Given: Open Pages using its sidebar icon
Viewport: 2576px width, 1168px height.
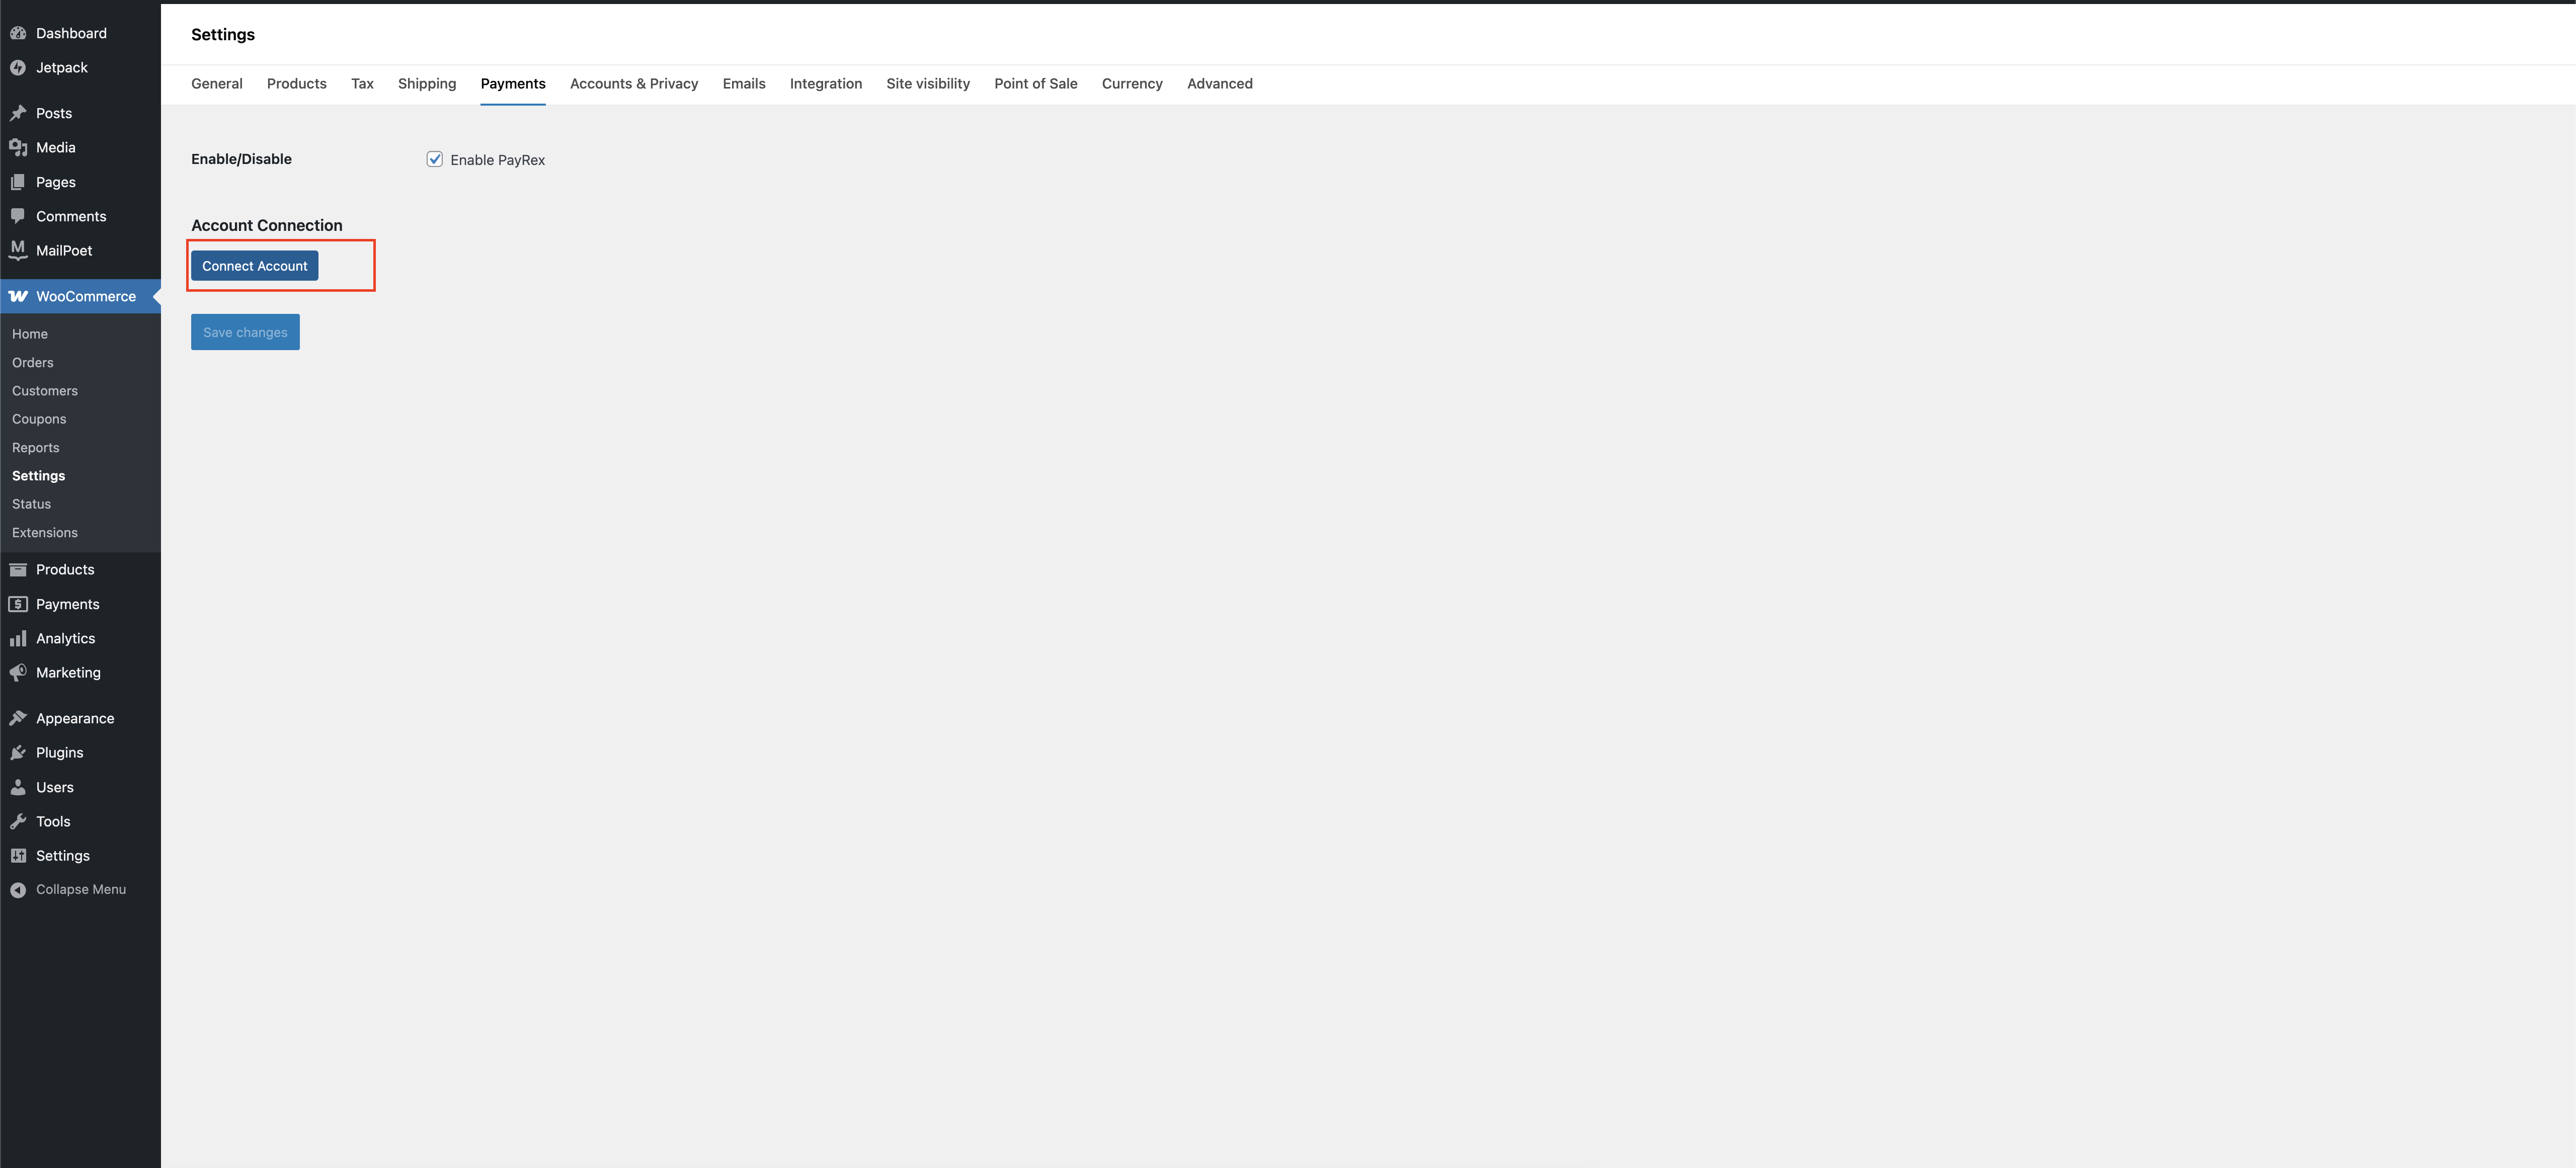Looking at the screenshot, I should click(19, 181).
